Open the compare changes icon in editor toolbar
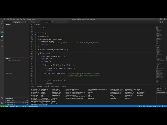The image size is (167, 125). tap(160, 22)
